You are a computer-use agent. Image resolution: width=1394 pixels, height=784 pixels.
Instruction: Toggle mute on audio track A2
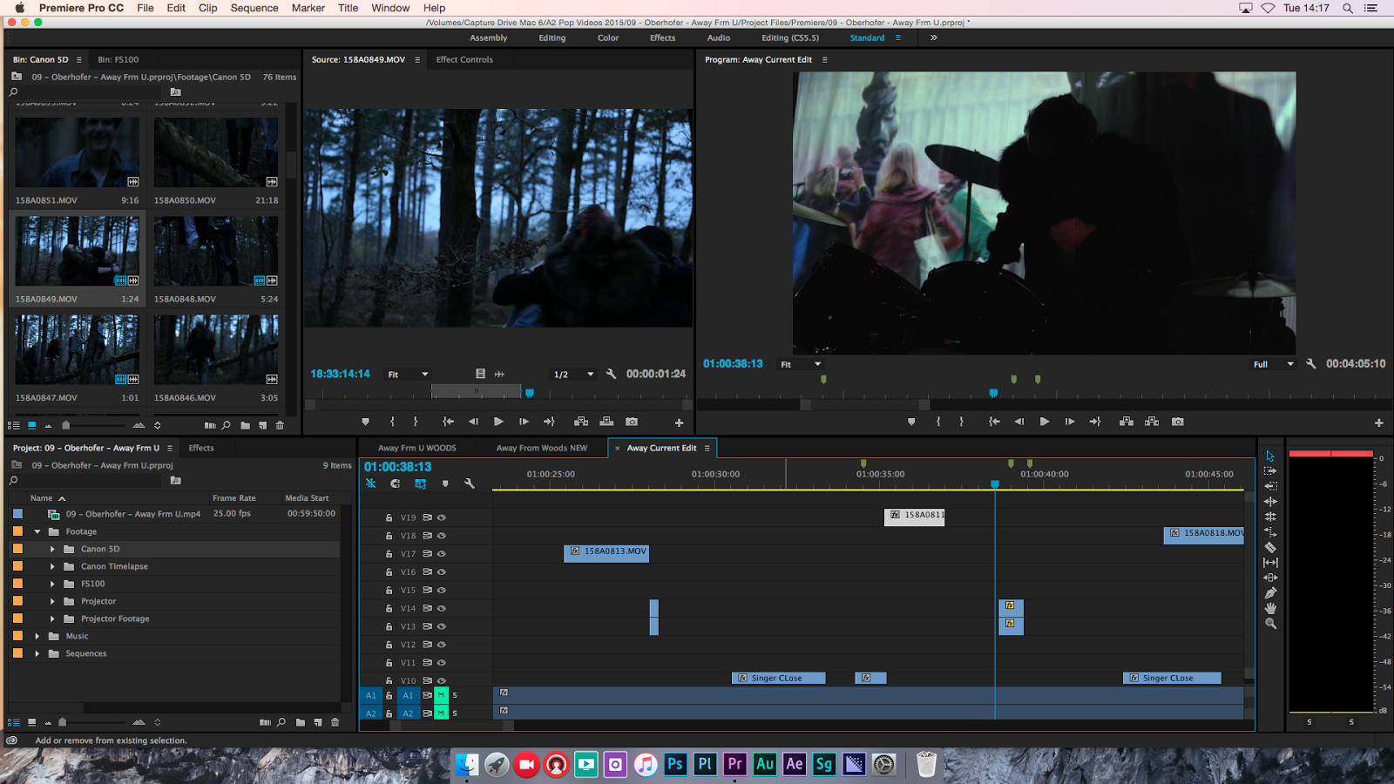click(441, 713)
